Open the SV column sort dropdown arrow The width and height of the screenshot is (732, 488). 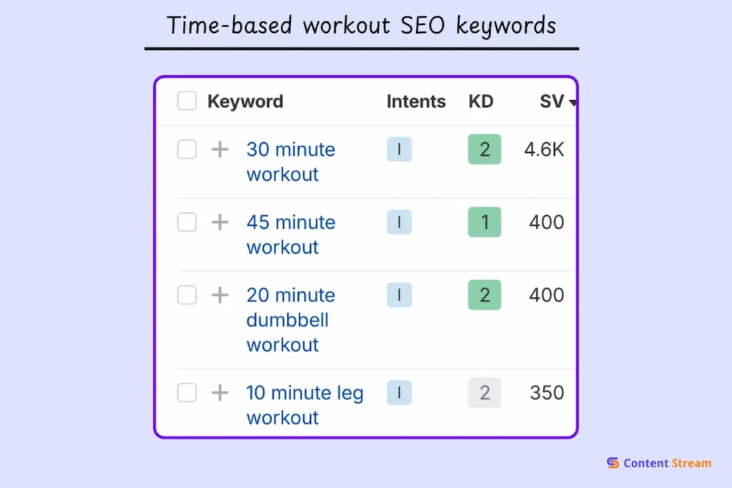(573, 102)
